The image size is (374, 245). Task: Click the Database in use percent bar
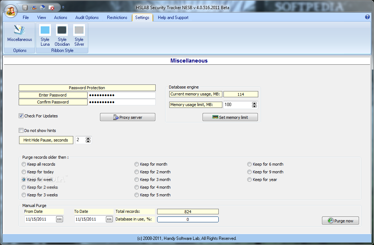tap(188, 219)
